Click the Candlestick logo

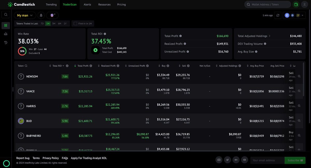(21, 4)
